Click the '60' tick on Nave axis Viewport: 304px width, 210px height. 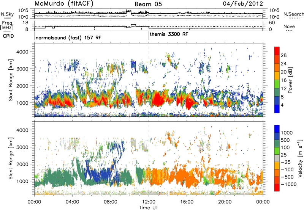click(x=272, y=23)
